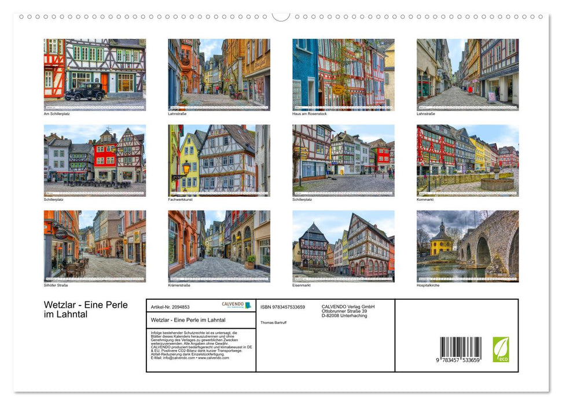
Task: Click the ISBN 9783457533659 number
Action: point(284,306)
